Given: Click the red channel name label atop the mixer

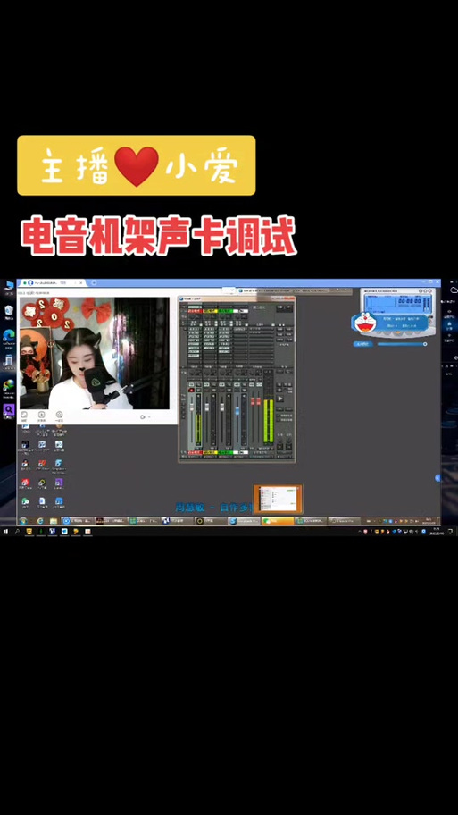Looking at the screenshot, I should [x=196, y=311].
